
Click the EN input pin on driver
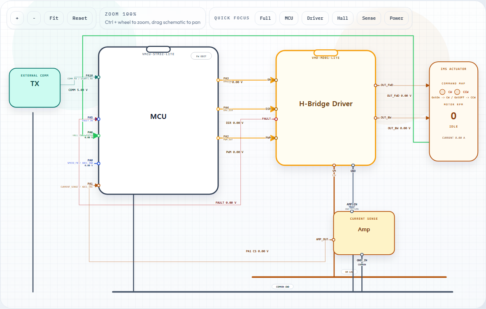pyautogui.click(x=276, y=80)
